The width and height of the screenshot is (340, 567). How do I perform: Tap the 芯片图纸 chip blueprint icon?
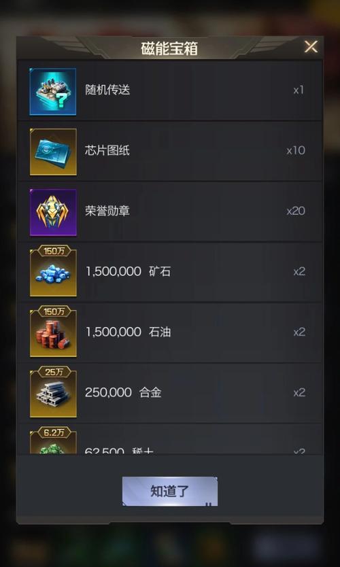[53, 152]
